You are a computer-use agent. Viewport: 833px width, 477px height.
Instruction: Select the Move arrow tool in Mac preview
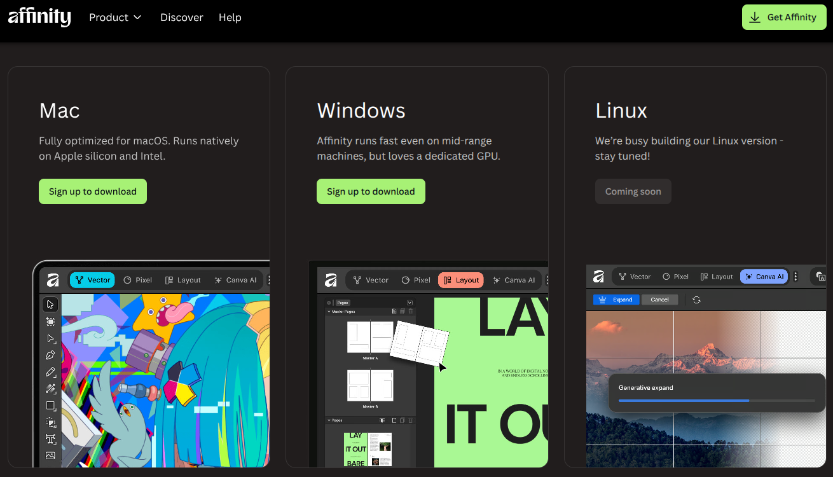click(50, 304)
